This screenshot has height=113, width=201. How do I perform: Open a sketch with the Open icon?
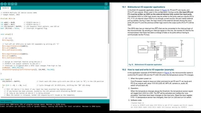click(x=13, y=4)
